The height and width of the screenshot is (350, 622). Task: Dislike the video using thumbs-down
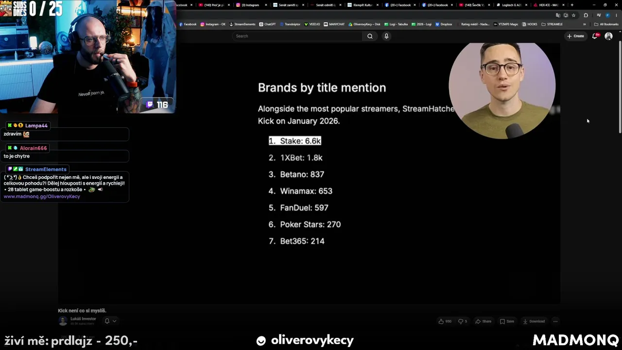(462, 321)
